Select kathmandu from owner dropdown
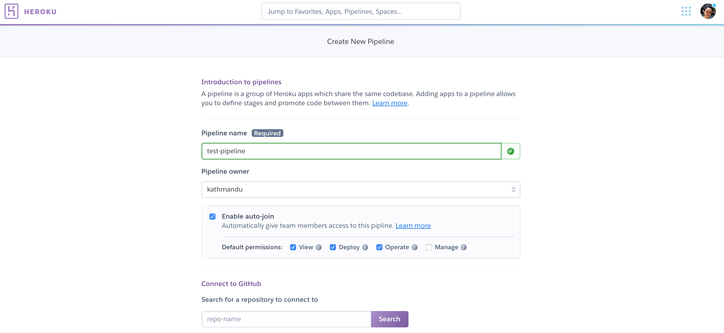The height and width of the screenshot is (333, 724). coord(361,189)
